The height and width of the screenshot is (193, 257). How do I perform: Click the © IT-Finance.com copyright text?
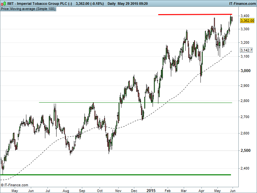tap(14, 185)
